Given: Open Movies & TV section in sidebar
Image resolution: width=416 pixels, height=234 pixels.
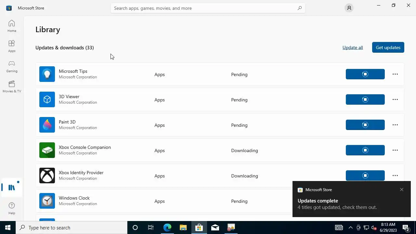Looking at the screenshot, I should 12,86.
